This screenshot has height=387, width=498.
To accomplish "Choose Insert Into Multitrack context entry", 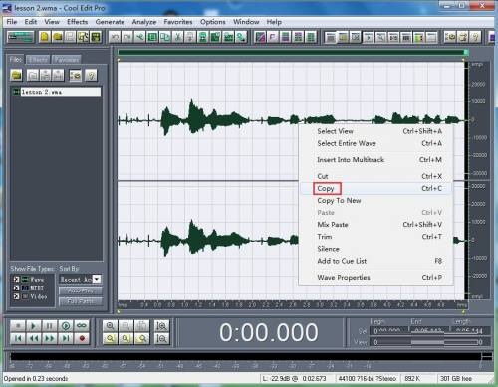I will click(376, 160).
